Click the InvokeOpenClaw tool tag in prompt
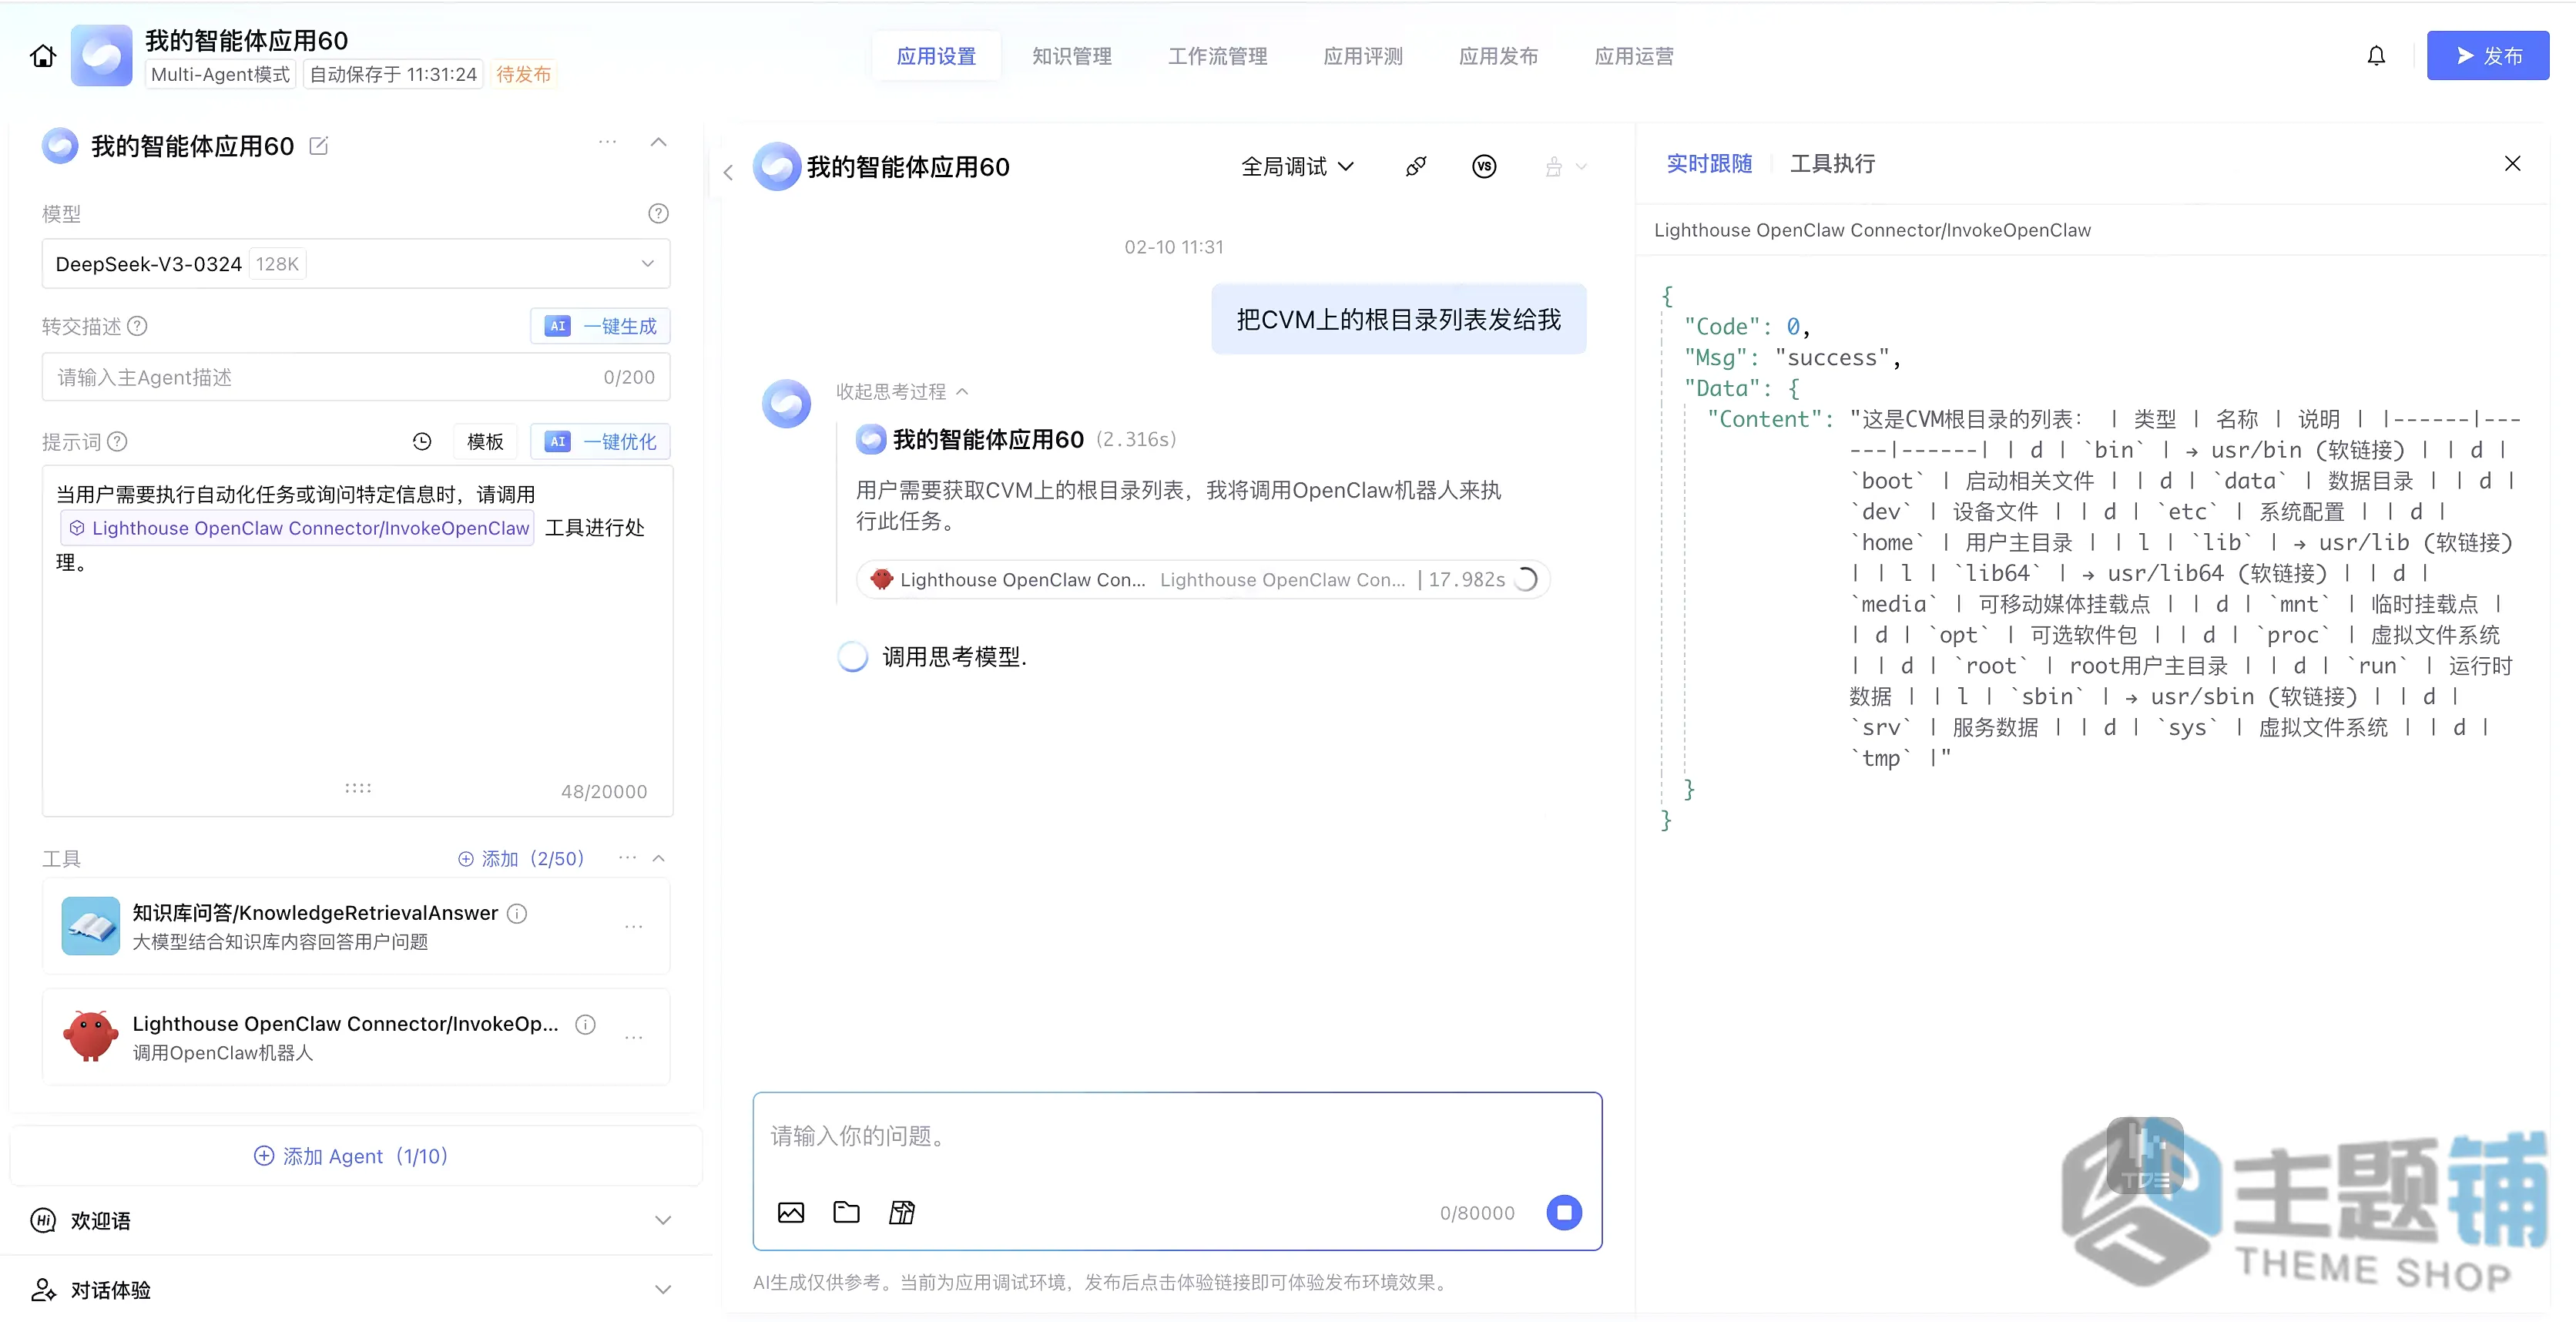This screenshot has height=1322, width=2576. pyautogui.click(x=298, y=528)
